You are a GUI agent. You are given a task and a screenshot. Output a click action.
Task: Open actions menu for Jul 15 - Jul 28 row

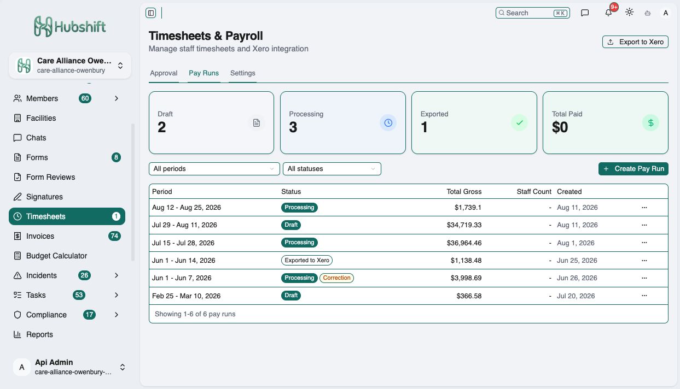[x=644, y=243]
